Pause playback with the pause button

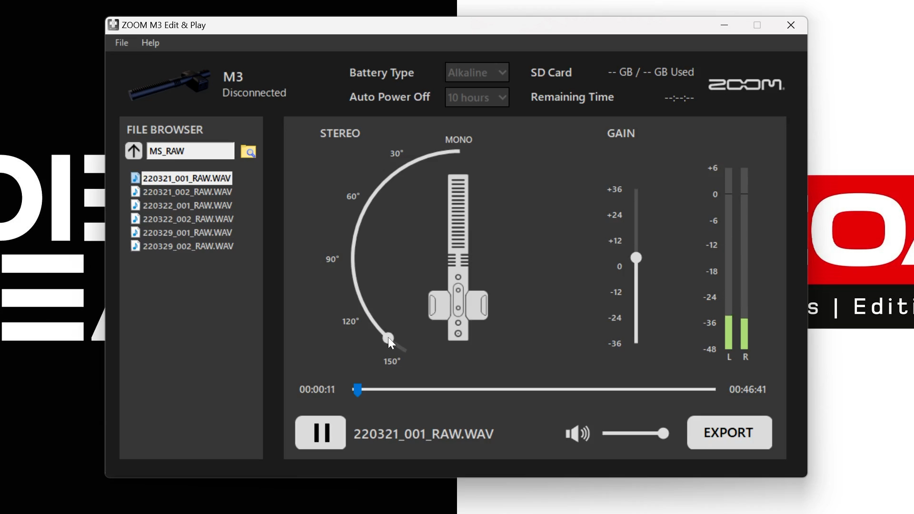coord(320,433)
